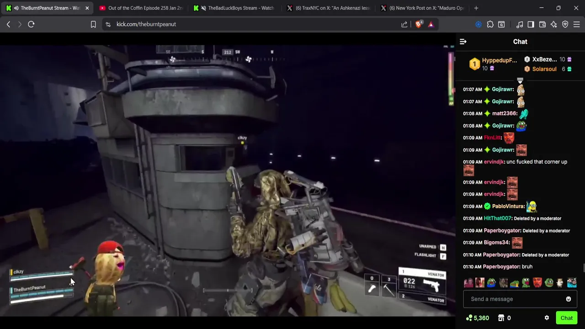The height and width of the screenshot is (329, 585).
Task: Click Paperboygator's 'bruh' message
Action: 527,267
